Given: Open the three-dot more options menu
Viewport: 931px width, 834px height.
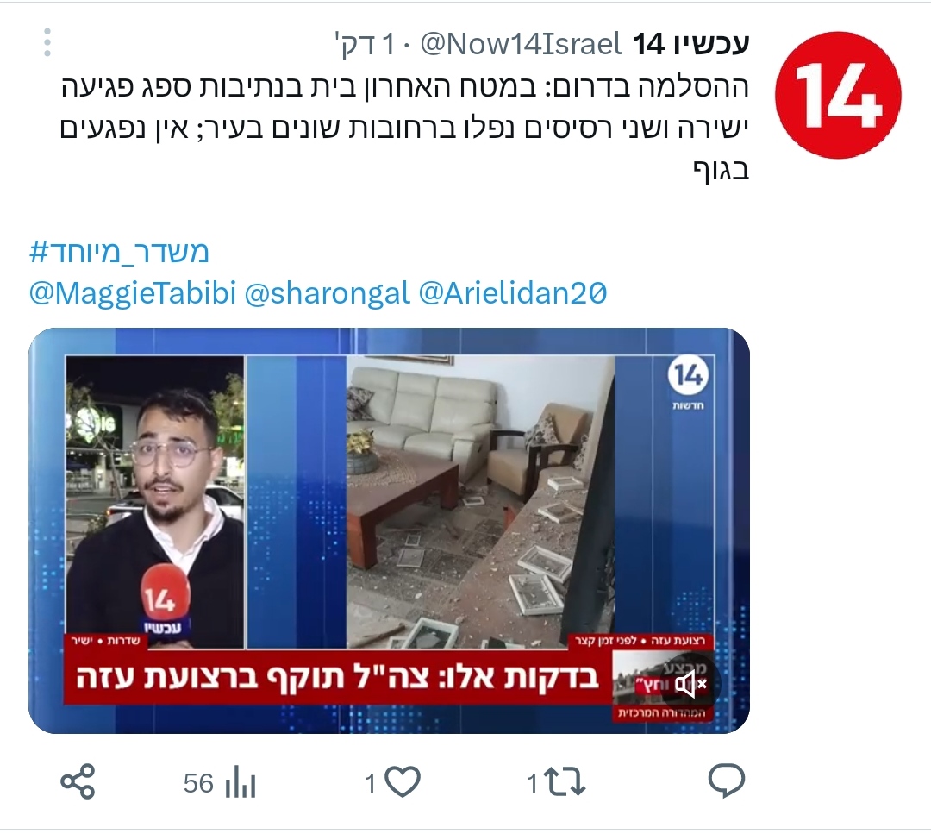Looking at the screenshot, I should (x=47, y=43).
